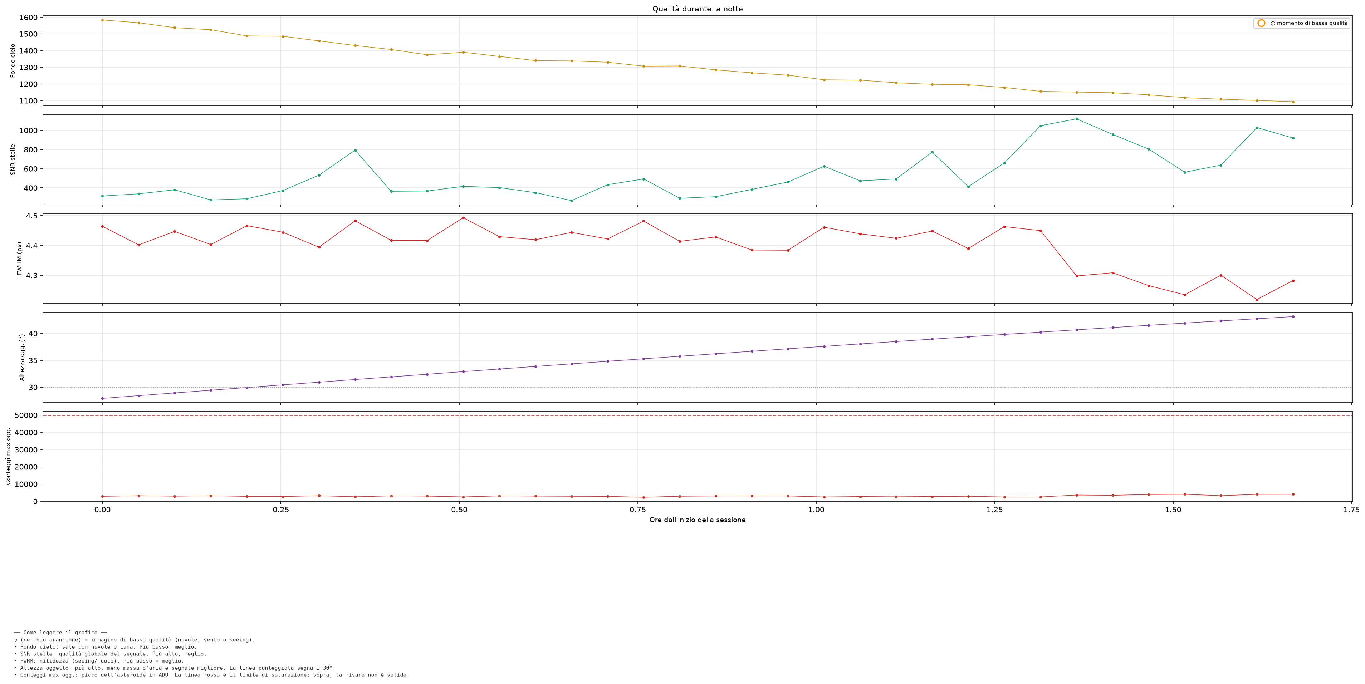Select the "FWHM (px)" axis label
This screenshot has height=684, width=1365.
coord(20,259)
